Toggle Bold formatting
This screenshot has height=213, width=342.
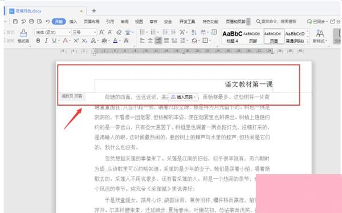pyautogui.click(x=38, y=41)
